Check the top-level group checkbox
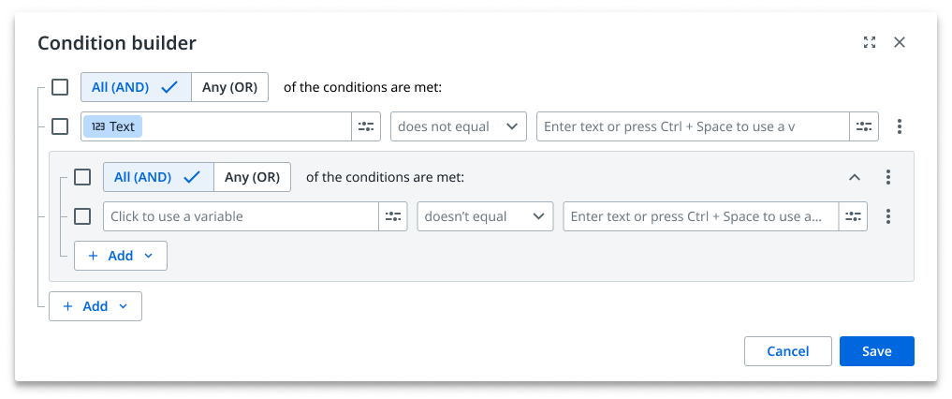 (60, 87)
